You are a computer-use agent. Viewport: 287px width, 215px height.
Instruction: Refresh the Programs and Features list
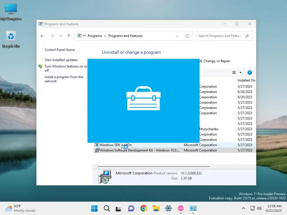click(x=187, y=36)
